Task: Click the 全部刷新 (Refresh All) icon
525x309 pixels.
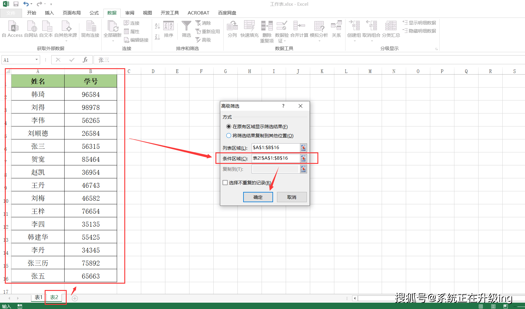Action: [x=113, y=27]
